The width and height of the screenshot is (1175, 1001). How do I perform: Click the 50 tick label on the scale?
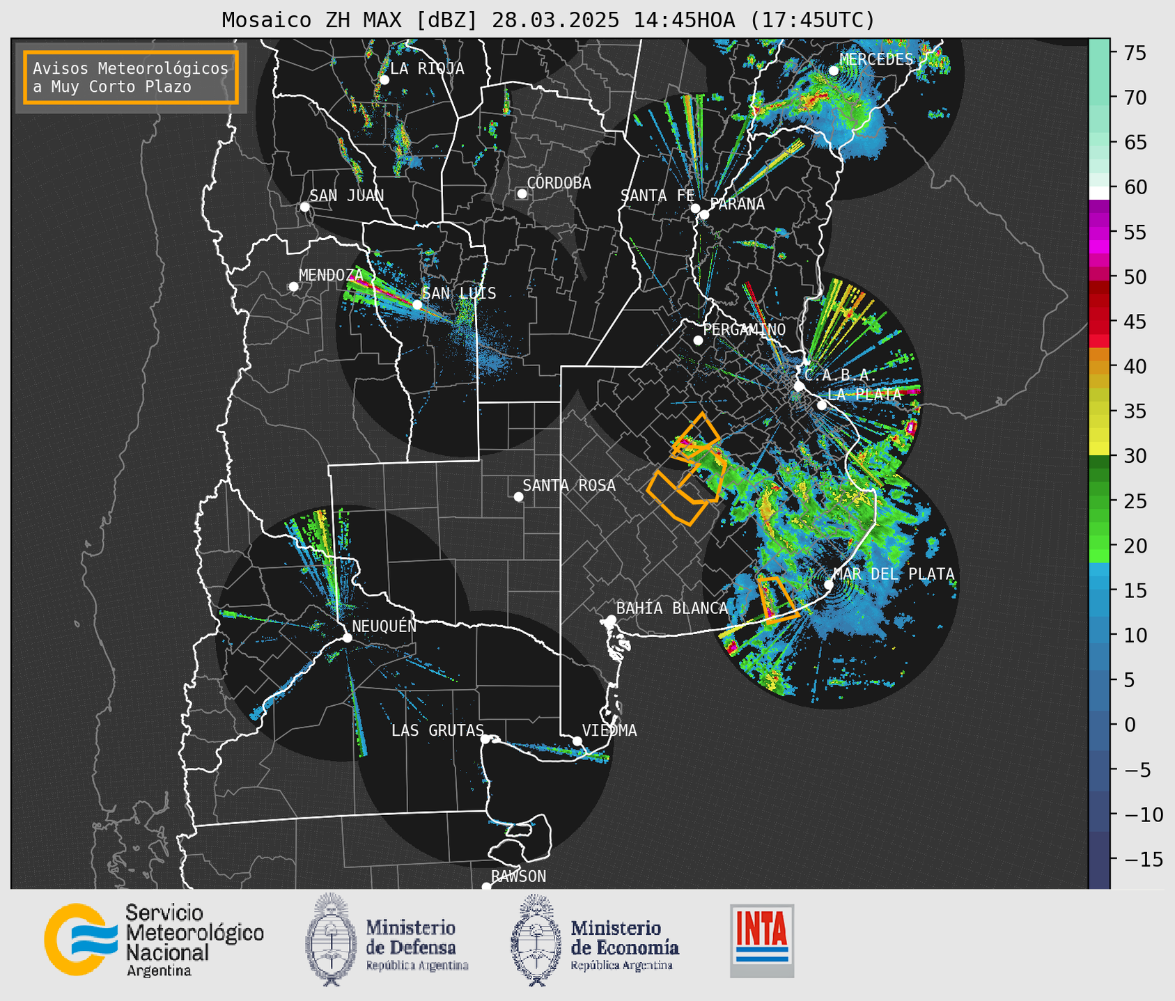coord(1135,277)
